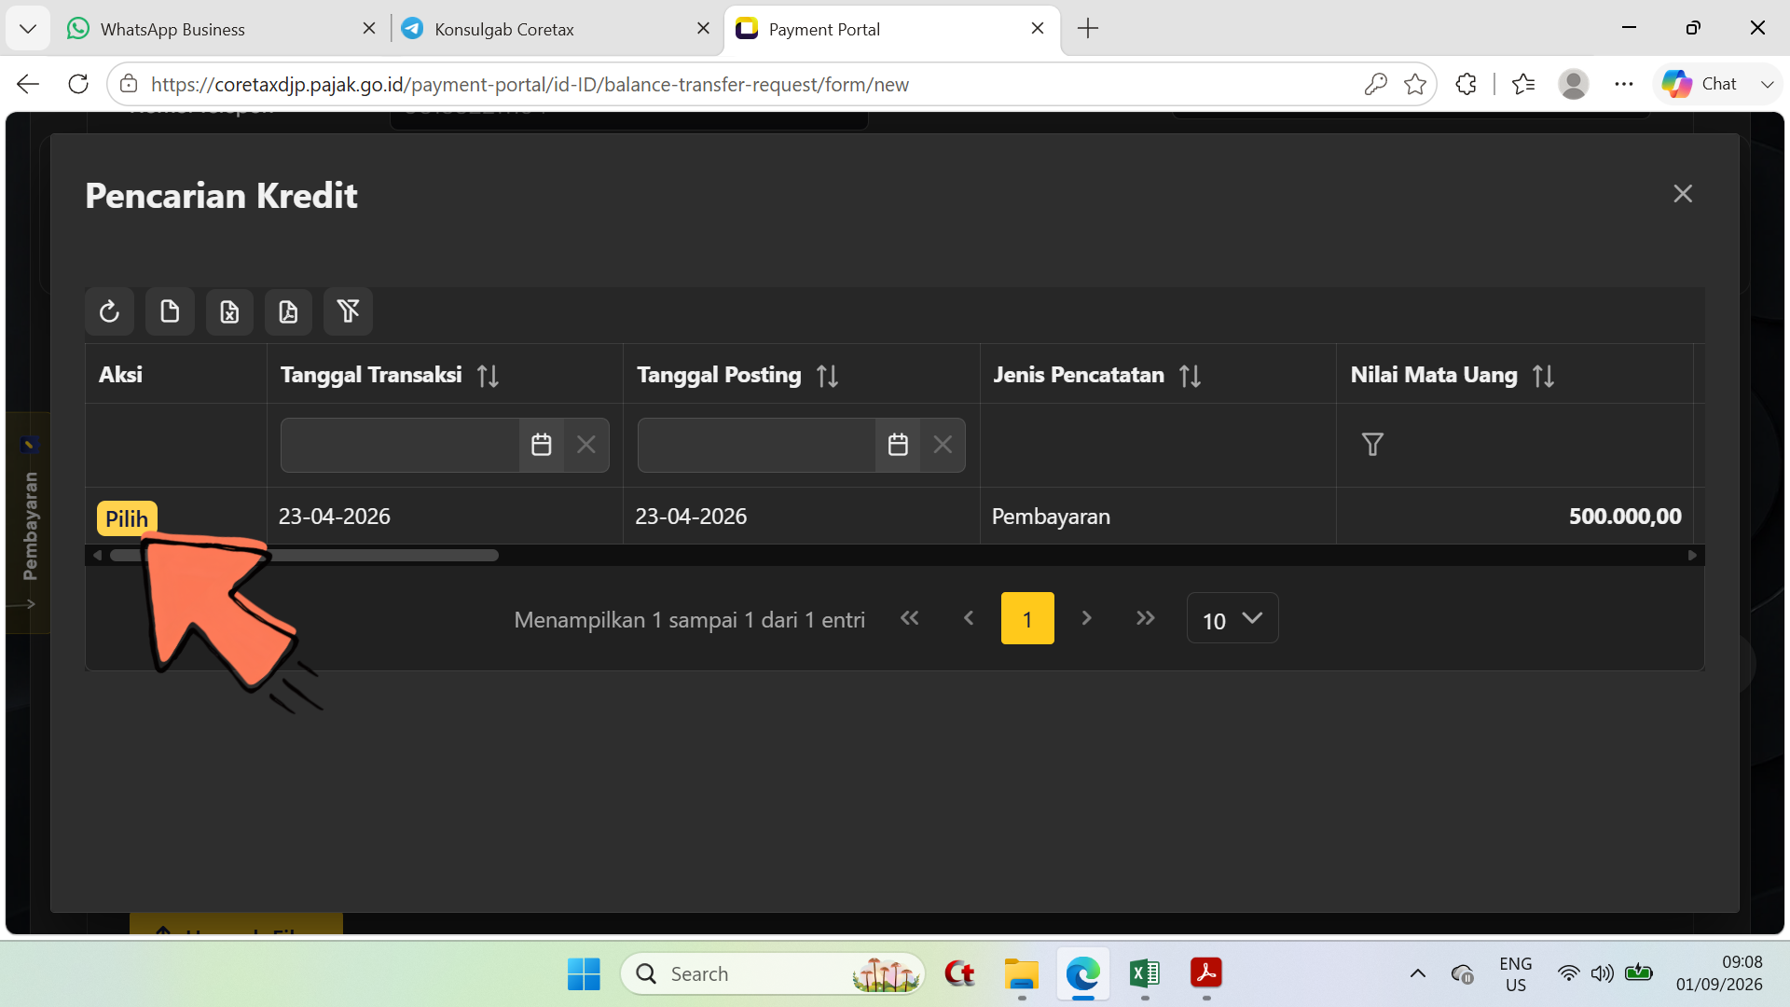Sort by Jenis Pencatatan column
The height and width of the screenshot is (1007, 1790).
pyautogui.click(x=1190, y=376)
